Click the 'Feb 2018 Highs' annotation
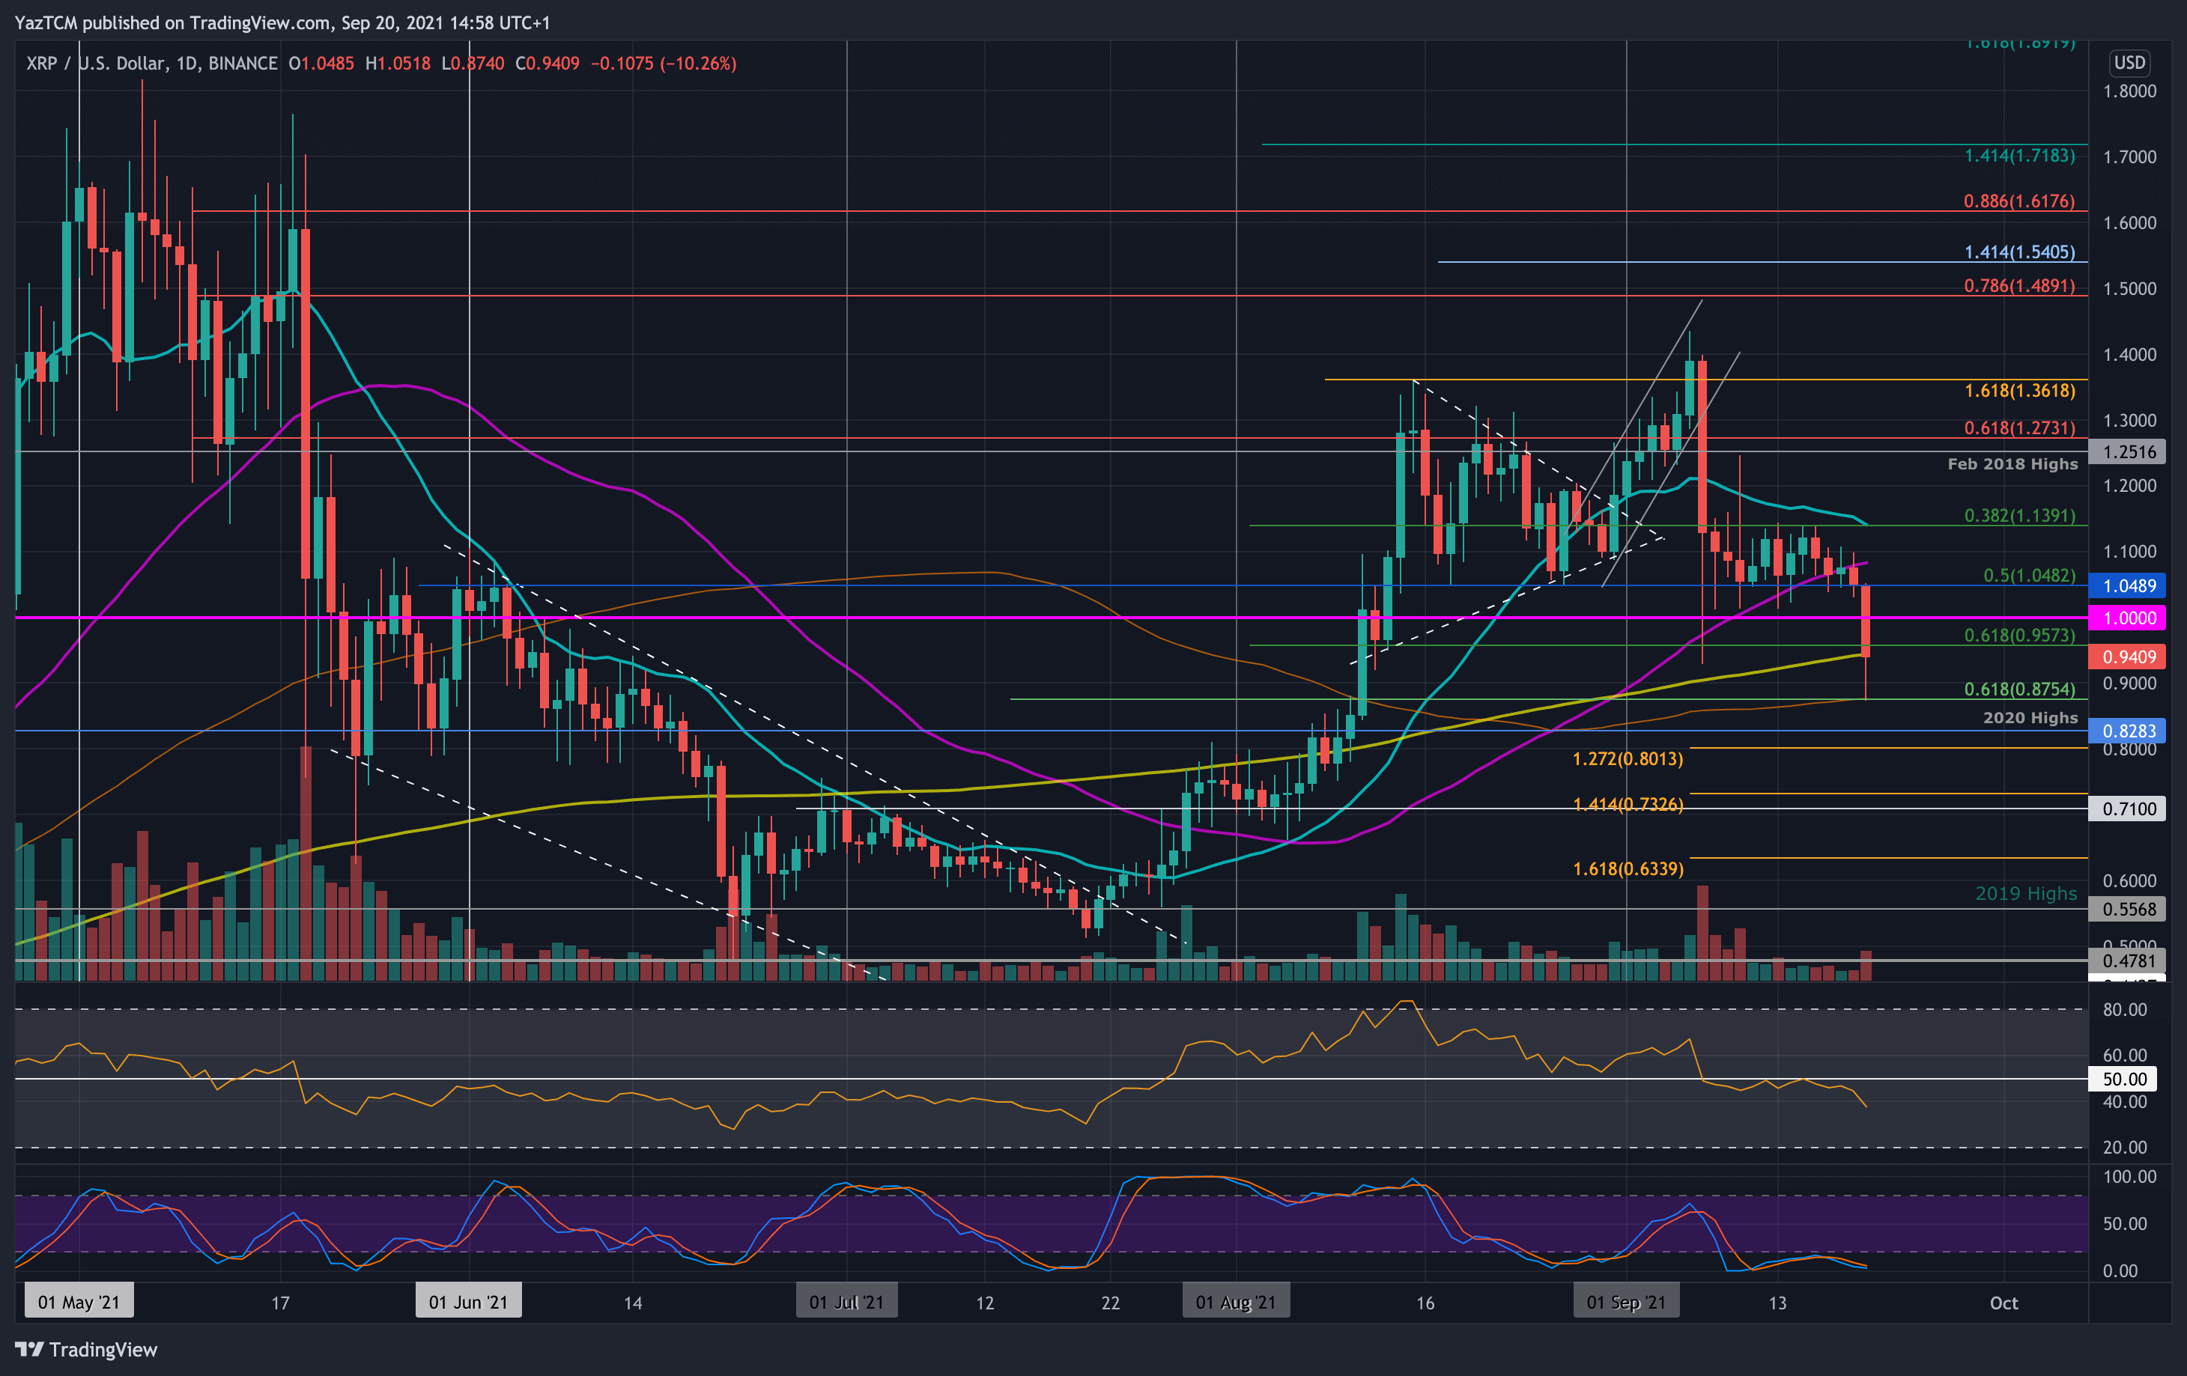Image resolution: width=2187 pixels, height=1376 pixels. 2012,464
